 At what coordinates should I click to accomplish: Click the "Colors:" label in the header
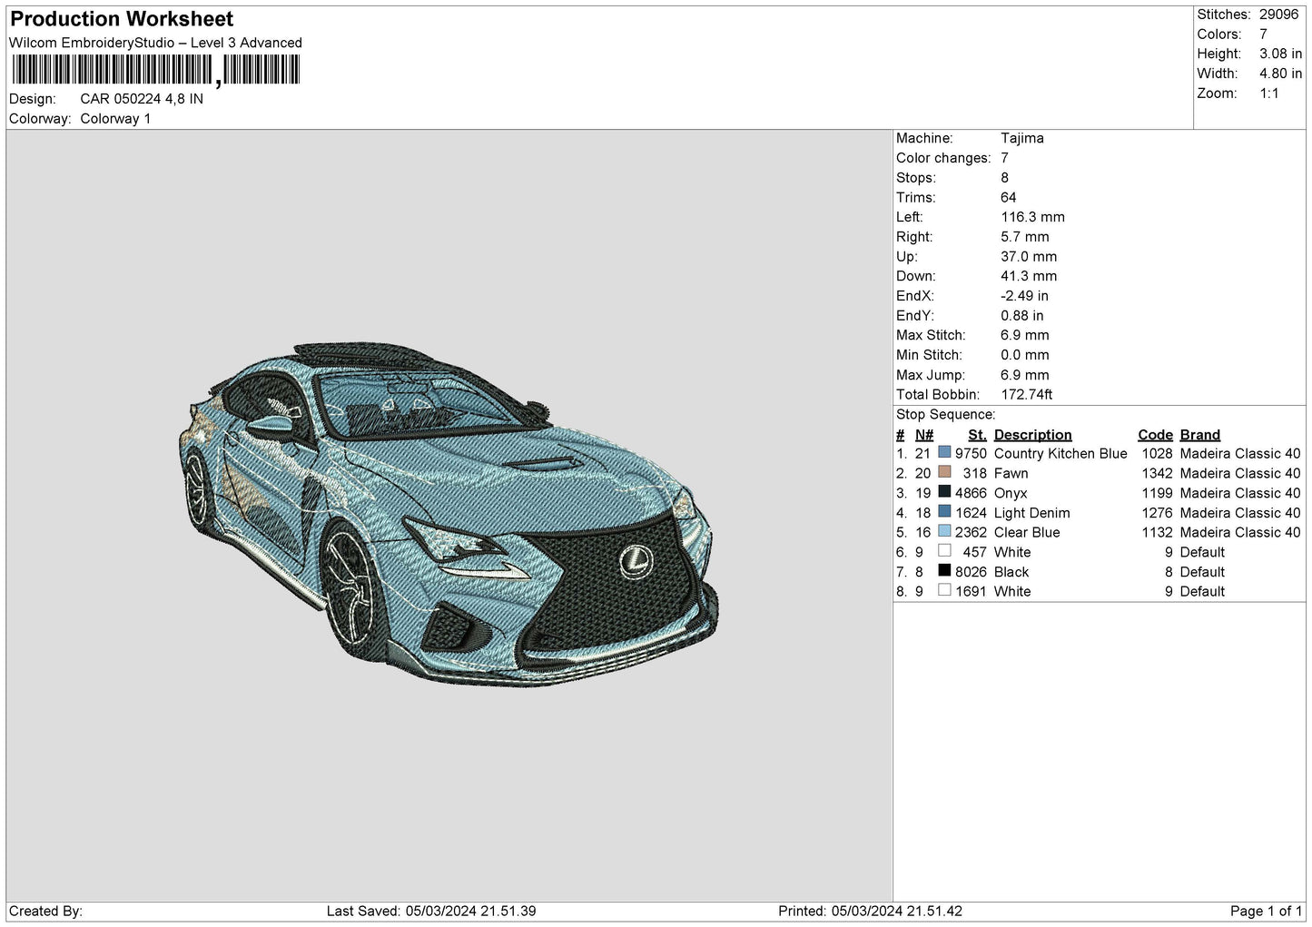point(1218,35)
